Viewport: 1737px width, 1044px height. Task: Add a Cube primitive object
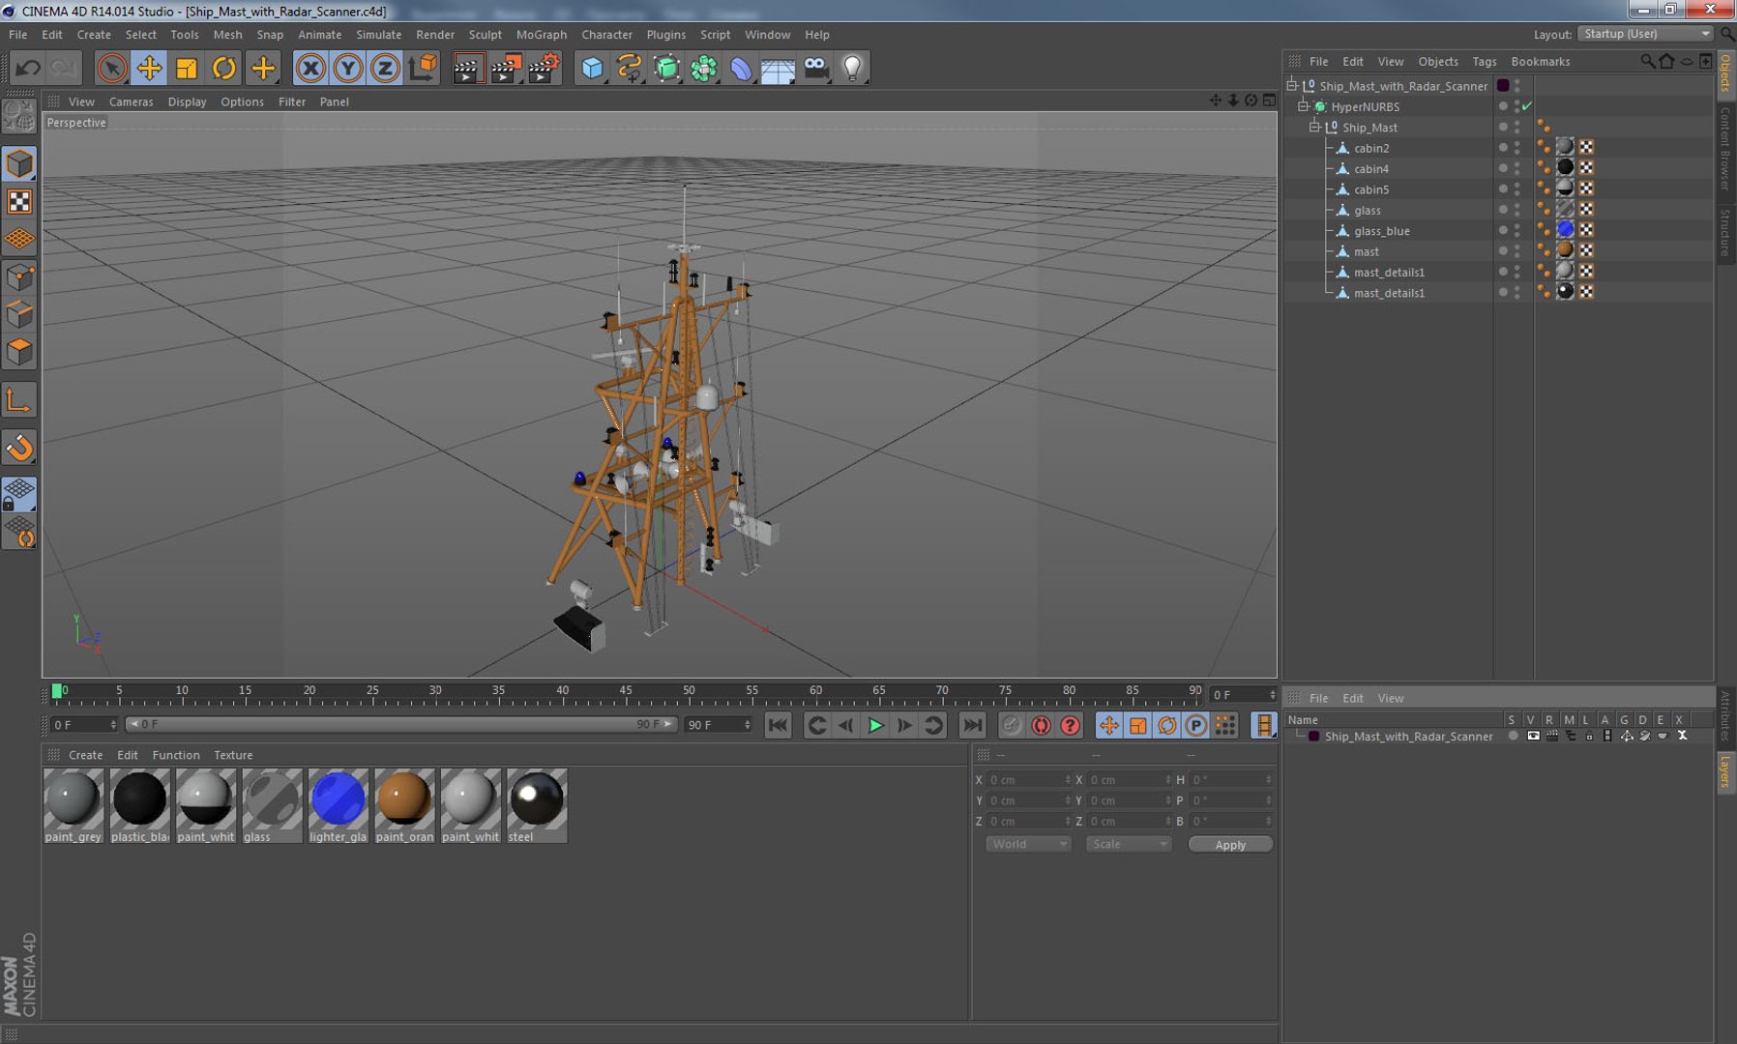click(592, 68)
